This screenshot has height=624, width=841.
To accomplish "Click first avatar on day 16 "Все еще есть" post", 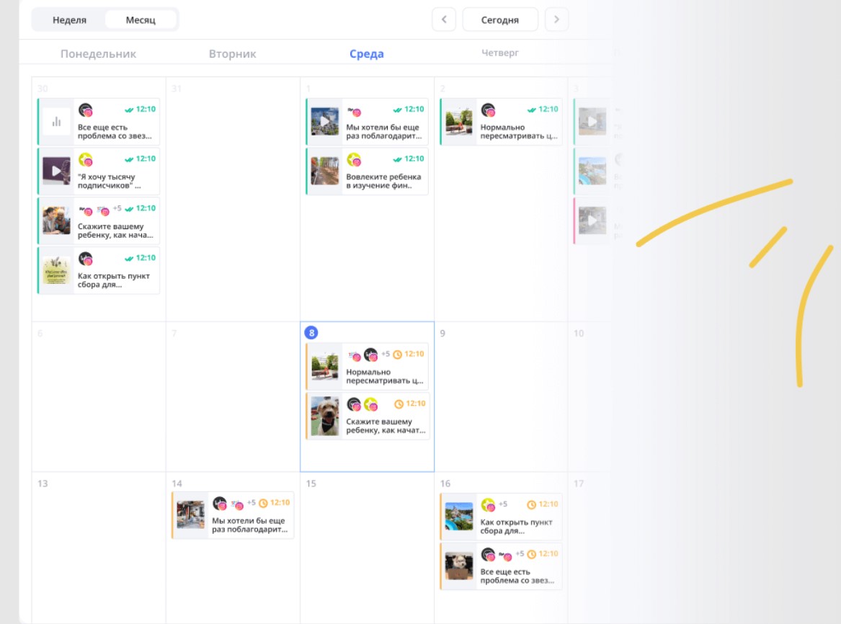I will point(488,555).
